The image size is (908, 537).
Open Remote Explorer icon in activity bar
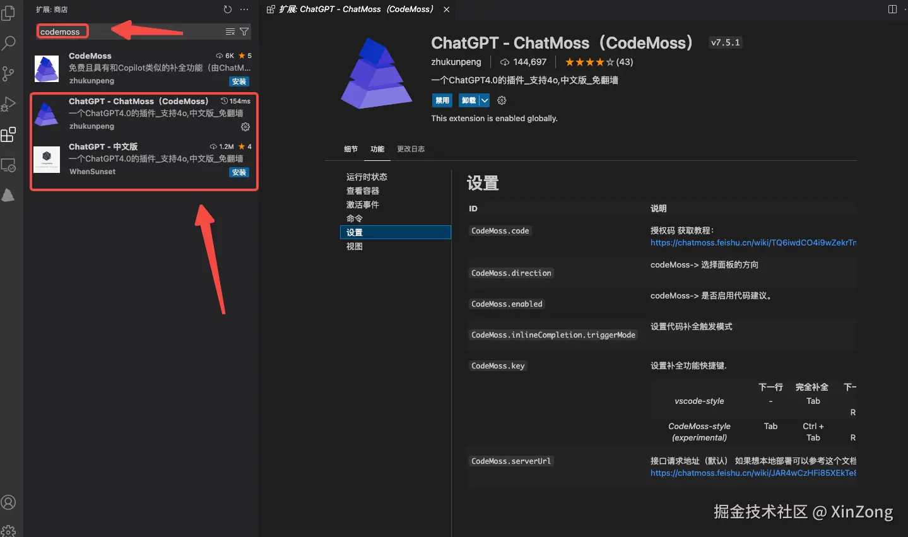(8, 165)
